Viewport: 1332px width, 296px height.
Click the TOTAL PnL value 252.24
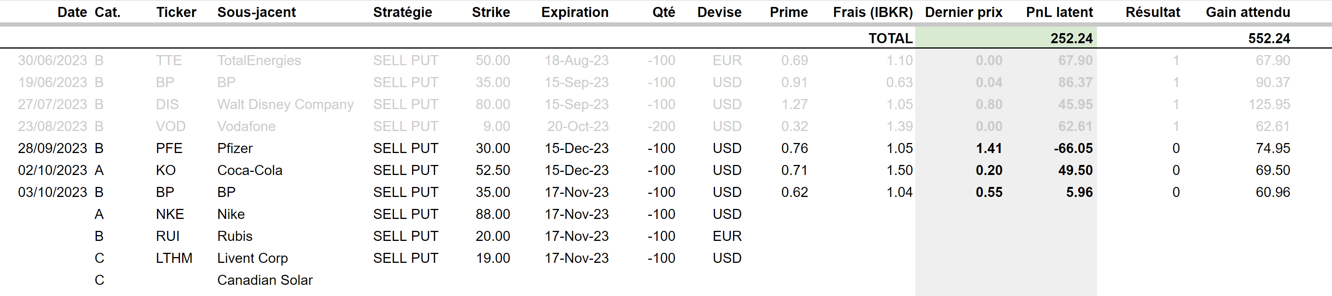(1072, 38)
